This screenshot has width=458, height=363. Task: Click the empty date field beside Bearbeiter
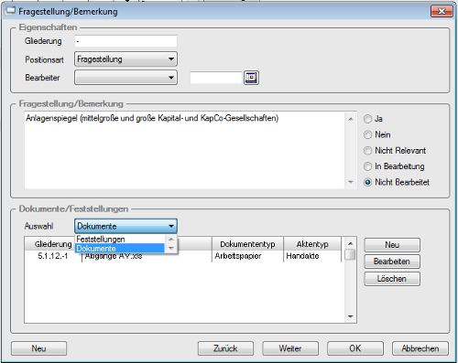pyautogui.click(x=216, y=78)
